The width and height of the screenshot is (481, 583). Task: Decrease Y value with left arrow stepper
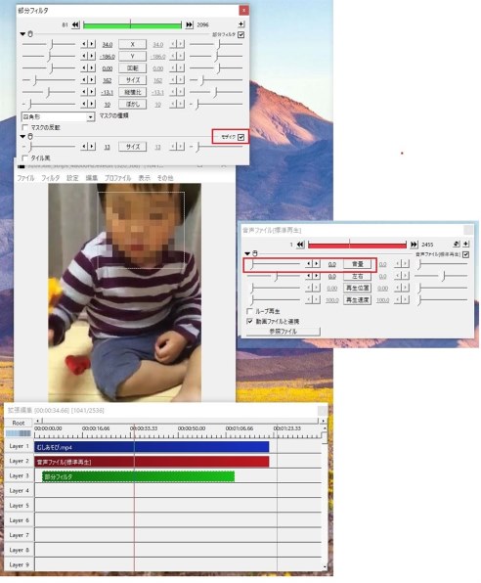click(84, 56)
